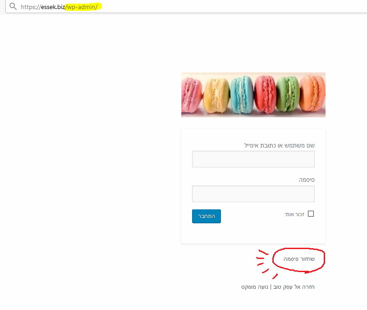Screen dimensions: 367x310
Task: Click the red macaron in the banner
Action: point(265,94)
